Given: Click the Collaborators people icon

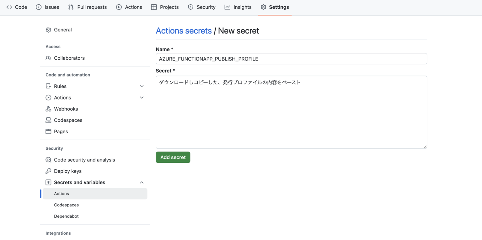Looking at the screenshot, I should pyautogui.click(x=49, y=58).
